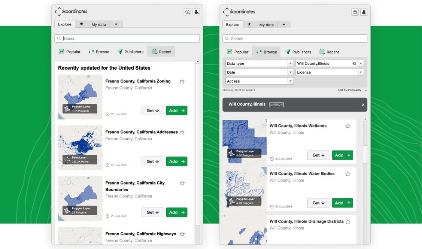Star Fresno County, California Addresses layer

(x=182, y=132)
